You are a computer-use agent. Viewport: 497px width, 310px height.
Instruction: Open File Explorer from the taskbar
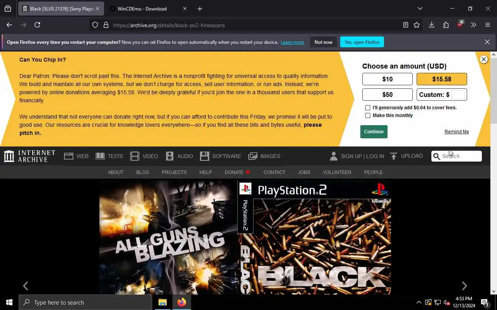[162, 302]
